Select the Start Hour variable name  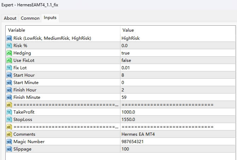tap(24, 75)
